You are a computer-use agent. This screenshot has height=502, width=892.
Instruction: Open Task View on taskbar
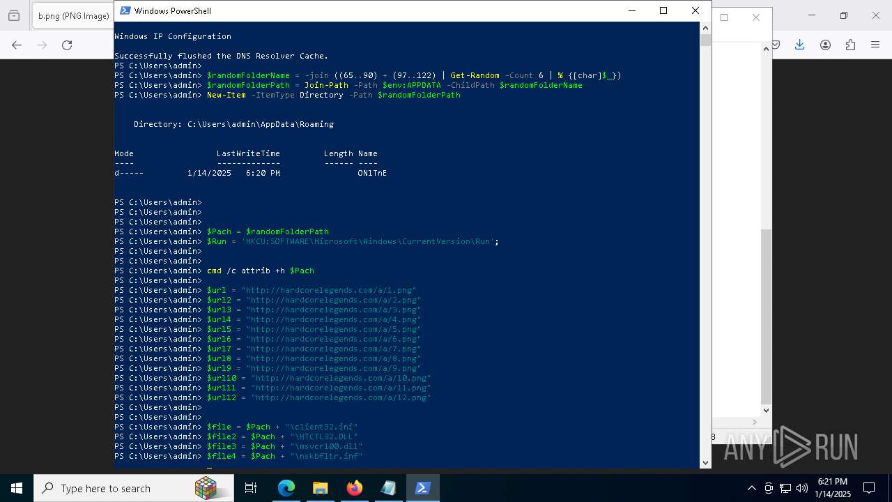(251, 488)
